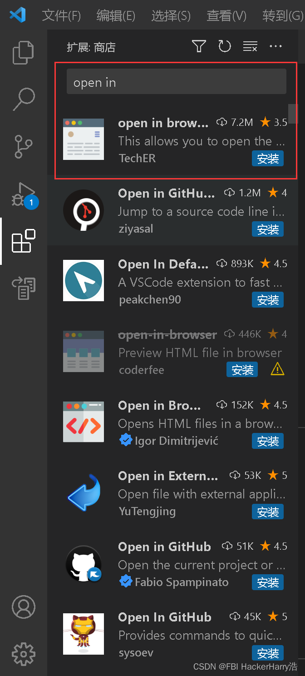305x676 pixels.
Task: Open the 文件(F) menu
Action: coord(61,16)
